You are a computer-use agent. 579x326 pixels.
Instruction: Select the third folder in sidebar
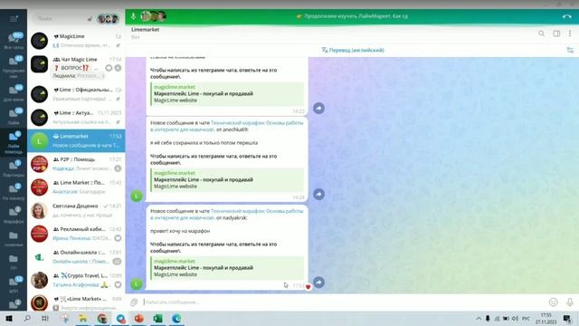pos(14,92)
